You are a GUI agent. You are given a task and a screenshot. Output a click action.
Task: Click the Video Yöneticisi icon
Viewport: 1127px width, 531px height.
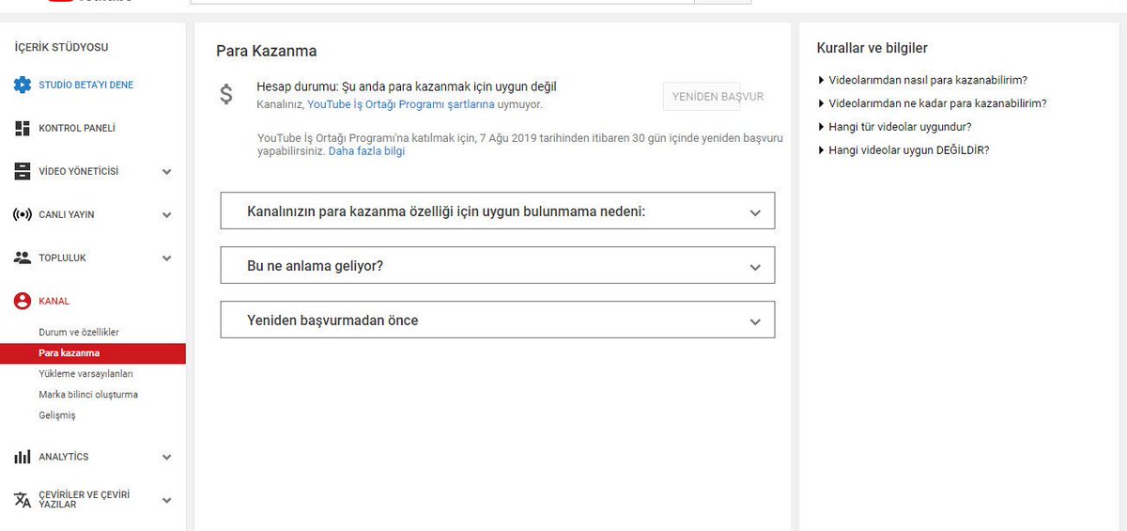click(x=23, y=171)
